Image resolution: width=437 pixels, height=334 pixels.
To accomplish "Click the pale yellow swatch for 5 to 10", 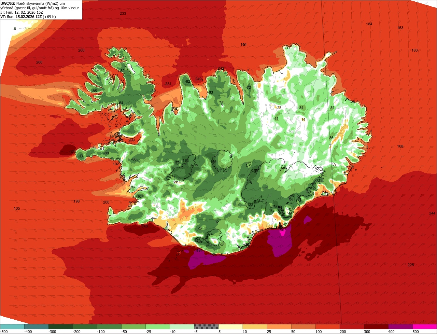I will click(x=230, y=326).
